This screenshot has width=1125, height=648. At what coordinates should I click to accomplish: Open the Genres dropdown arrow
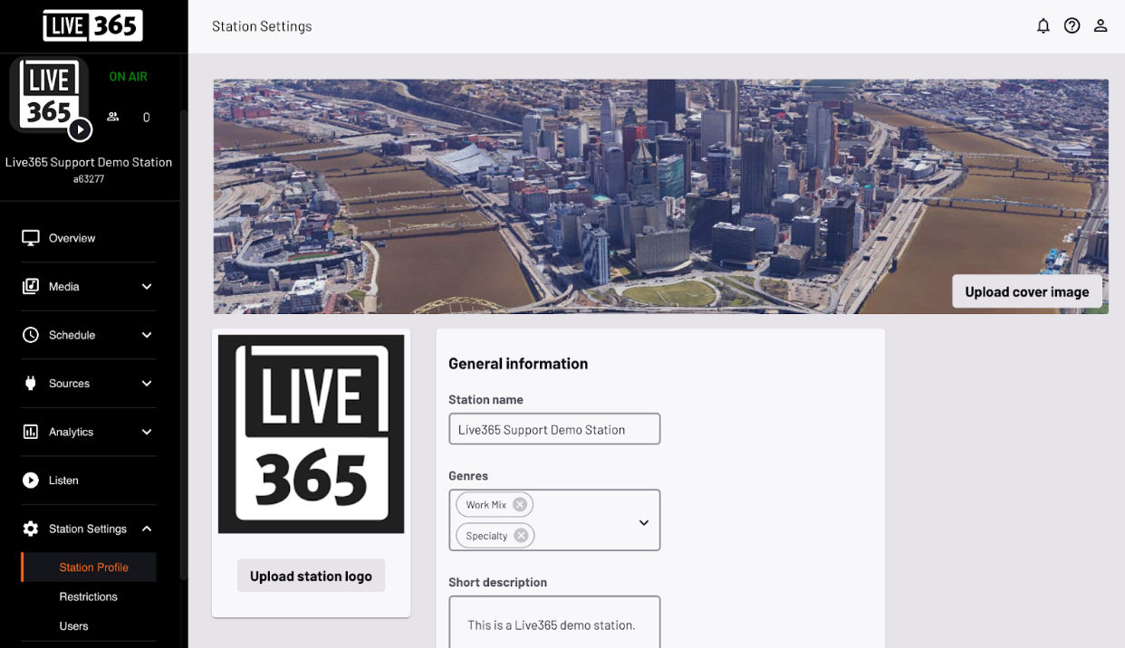tap(644, 522)
